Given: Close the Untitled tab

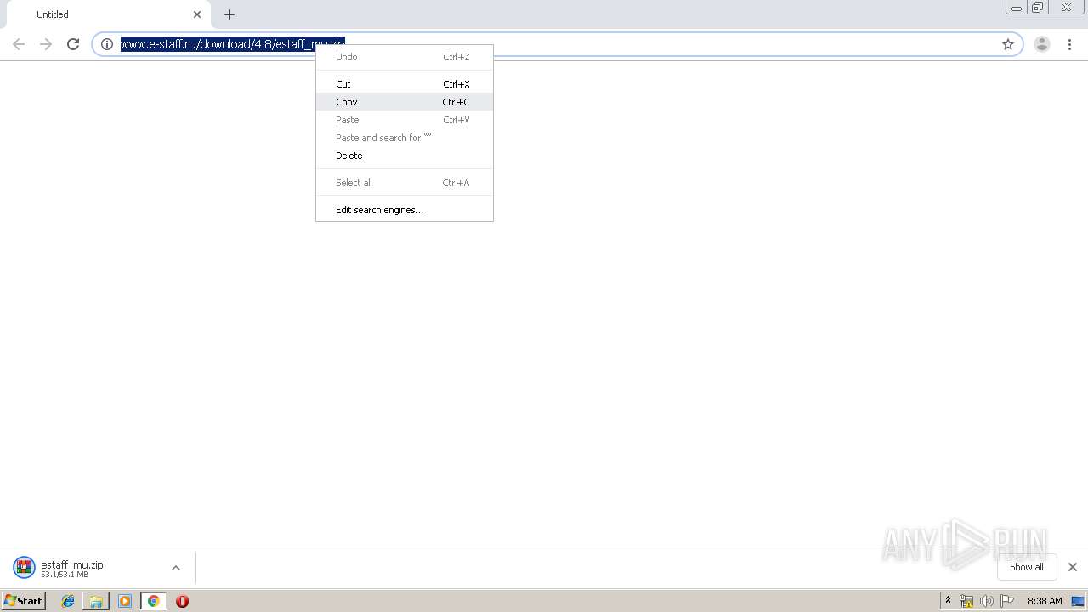Looking at the screenshot, I should [x=197, y=14].
